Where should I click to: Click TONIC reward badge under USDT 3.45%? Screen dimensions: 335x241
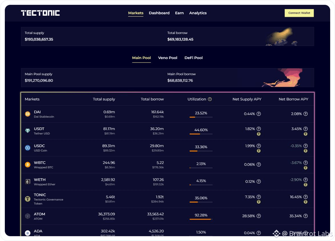306,134
